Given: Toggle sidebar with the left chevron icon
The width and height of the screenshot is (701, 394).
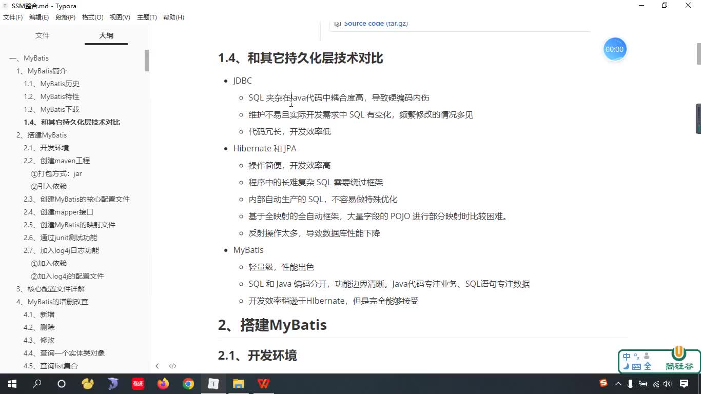Looking at the screenshot, I should pos(157,366).
